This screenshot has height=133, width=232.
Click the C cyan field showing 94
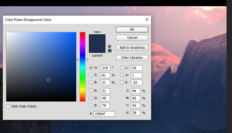pyautogui.click(x=136, y=91)
